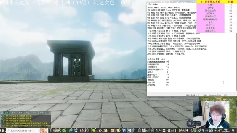This screenshot has height=133, width=237.
Task: Click the chat log scroll-down arrow
Action: point(1,126)
